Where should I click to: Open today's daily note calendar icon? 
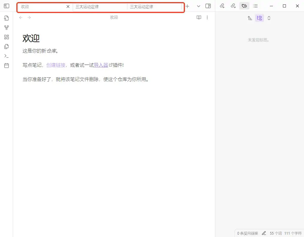6,65
